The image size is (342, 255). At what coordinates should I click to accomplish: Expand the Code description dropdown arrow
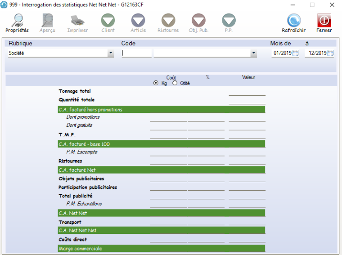(x=254, y=53)
